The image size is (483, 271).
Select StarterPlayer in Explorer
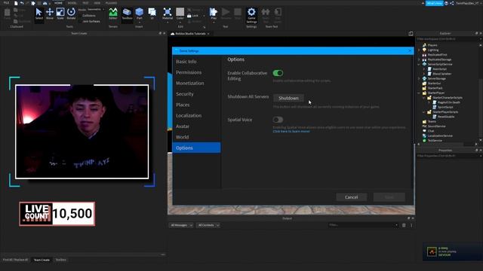click(433, 93)
